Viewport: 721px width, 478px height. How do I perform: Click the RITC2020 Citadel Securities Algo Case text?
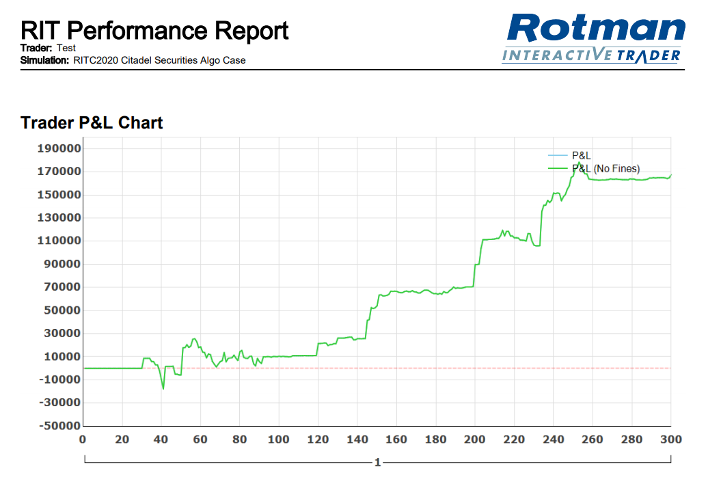[159, 60]
